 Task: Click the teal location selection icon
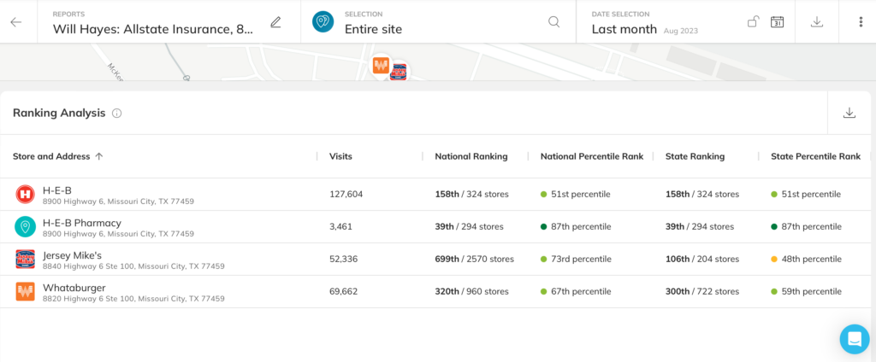pyautogui.click(x=323, y=21)
